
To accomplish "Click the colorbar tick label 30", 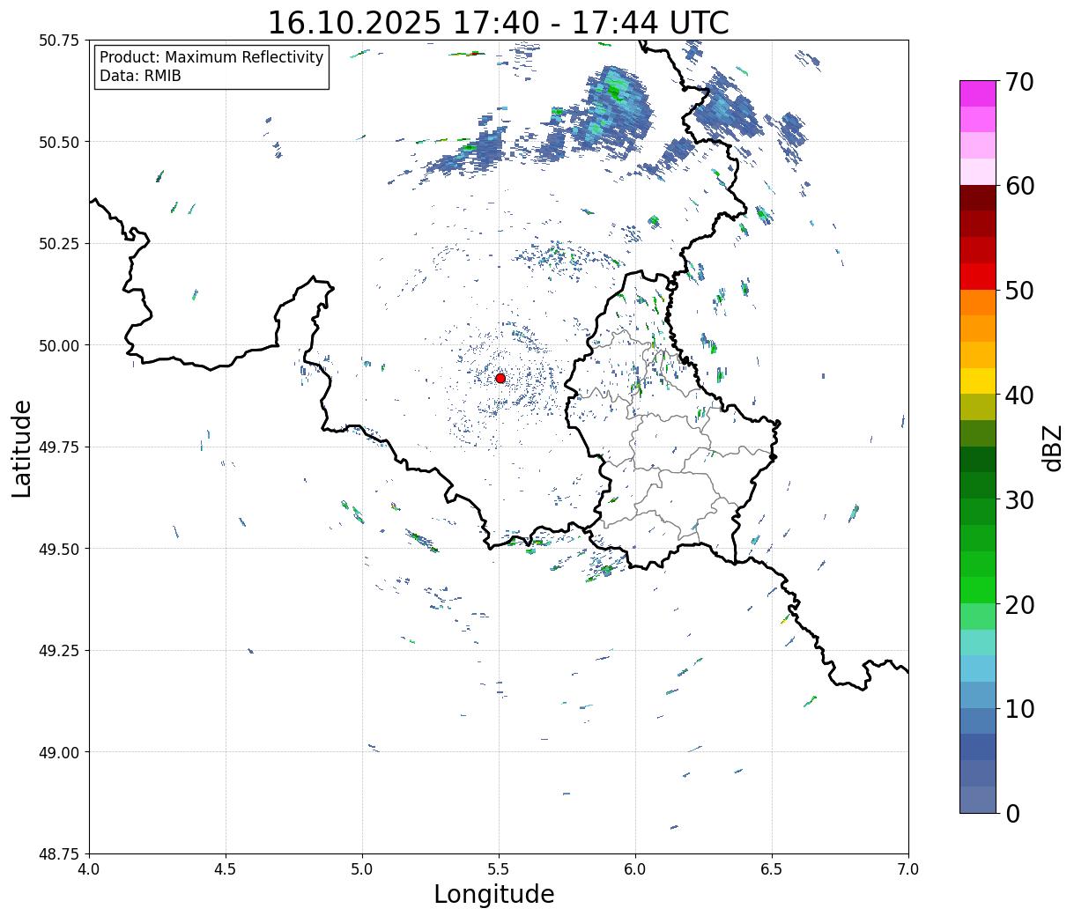I will pos(1019,500).
